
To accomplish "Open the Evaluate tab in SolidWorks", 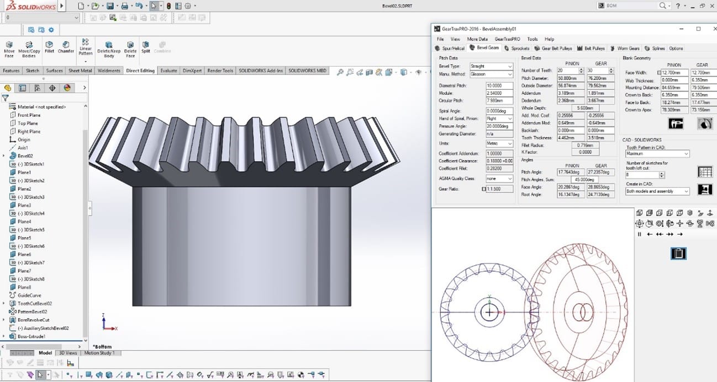I will pyautogui.click(x=168, y=71).
